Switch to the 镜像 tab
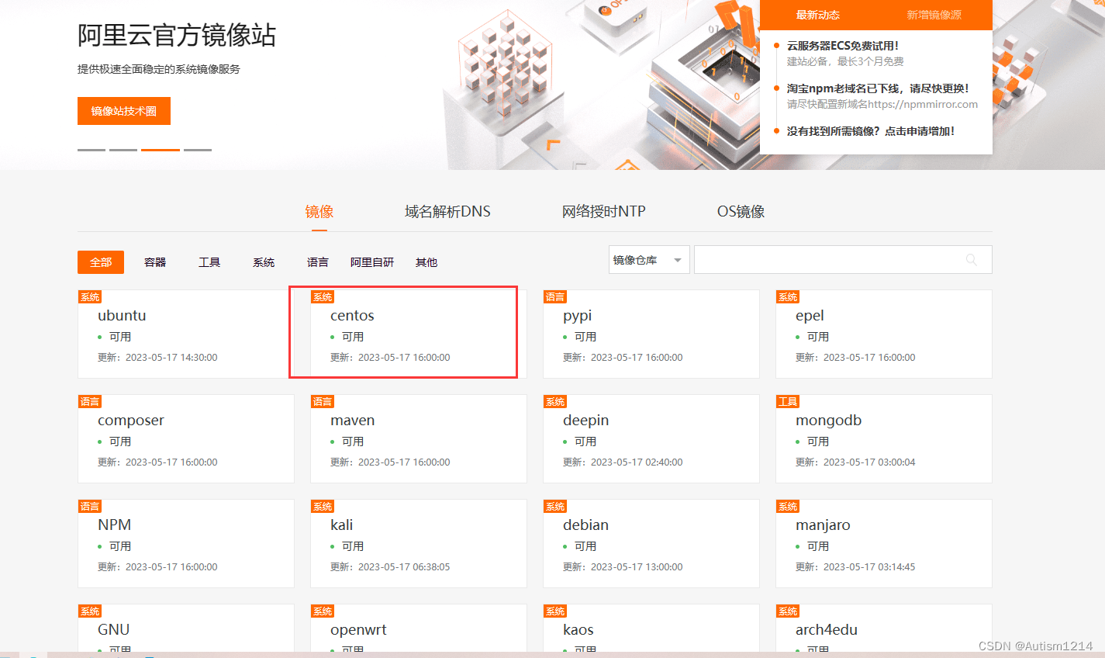 tap(319, 212)
